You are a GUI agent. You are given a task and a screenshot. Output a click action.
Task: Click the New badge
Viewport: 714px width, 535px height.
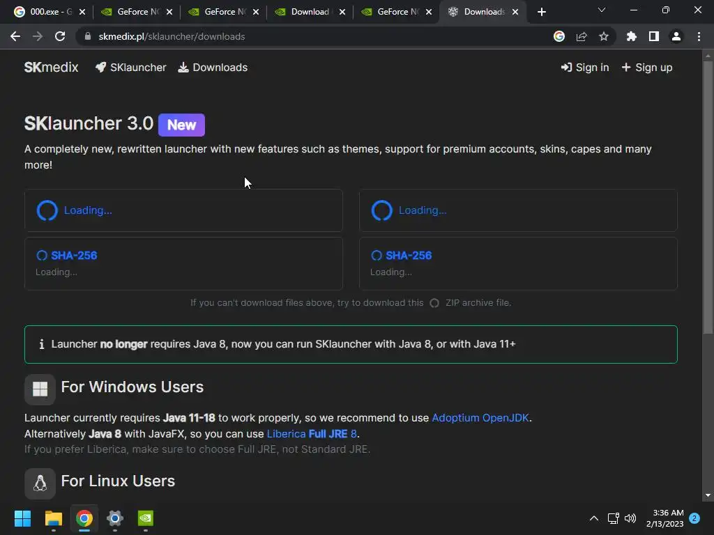[181, 125]
